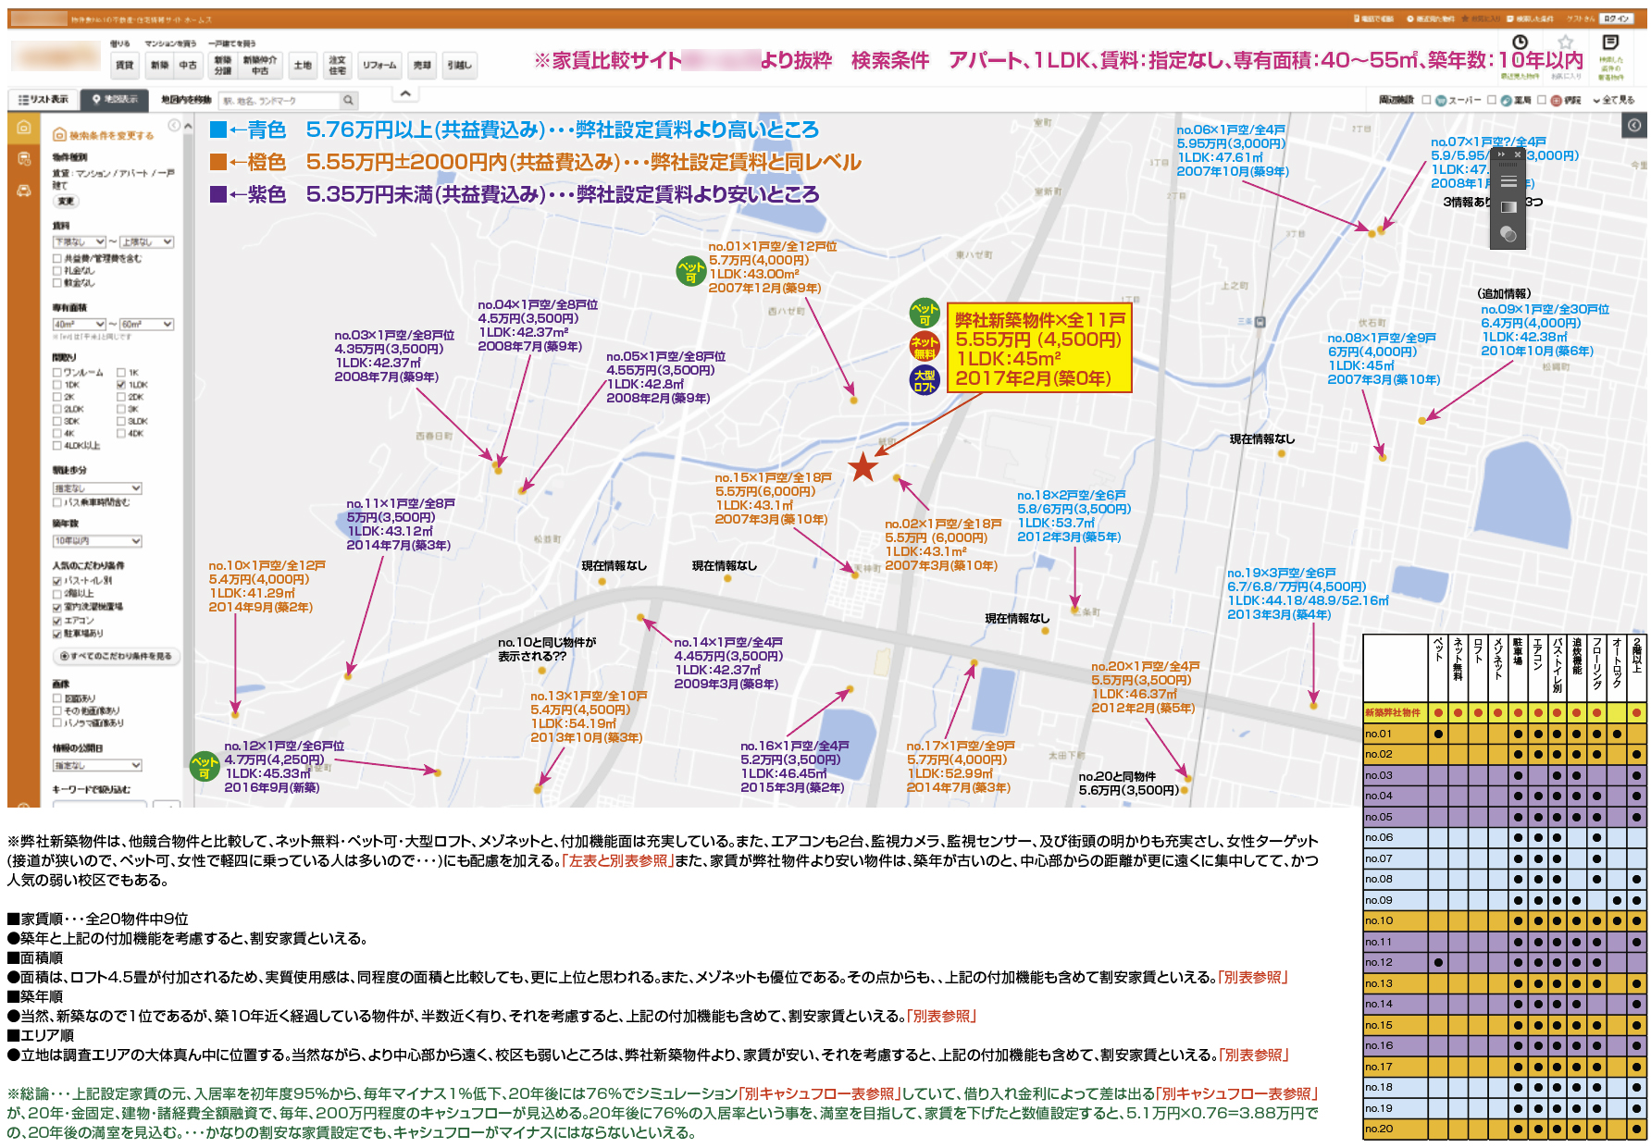The image size is (1651, 1148).
Task: Click the station pin icon on map
Action: [1259, 322]
